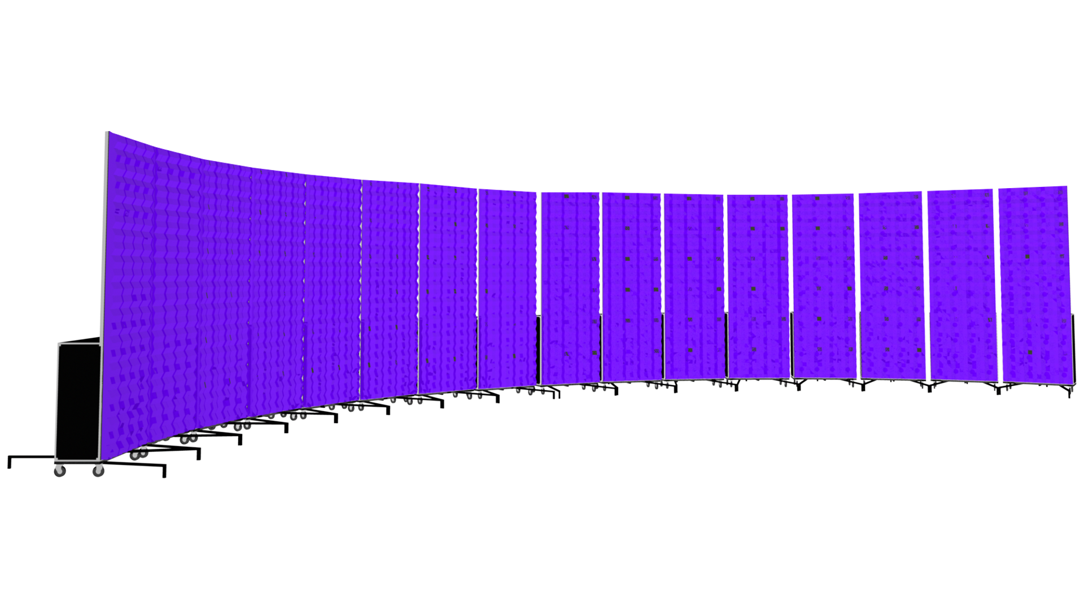Click the third purple panel from the right

coord(892,254)
